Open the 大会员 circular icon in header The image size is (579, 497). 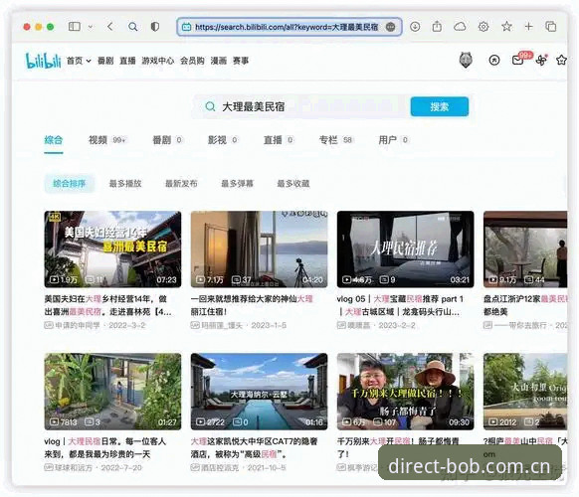coord(494,61)
